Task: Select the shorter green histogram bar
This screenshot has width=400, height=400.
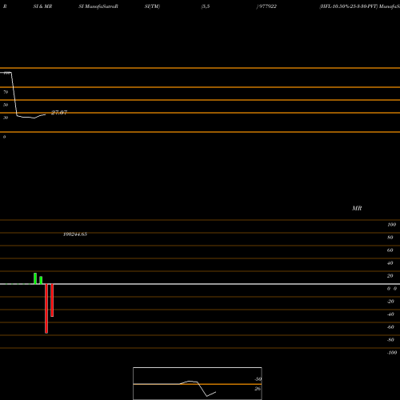Action: pyautogui.click(x=41, y=280)
